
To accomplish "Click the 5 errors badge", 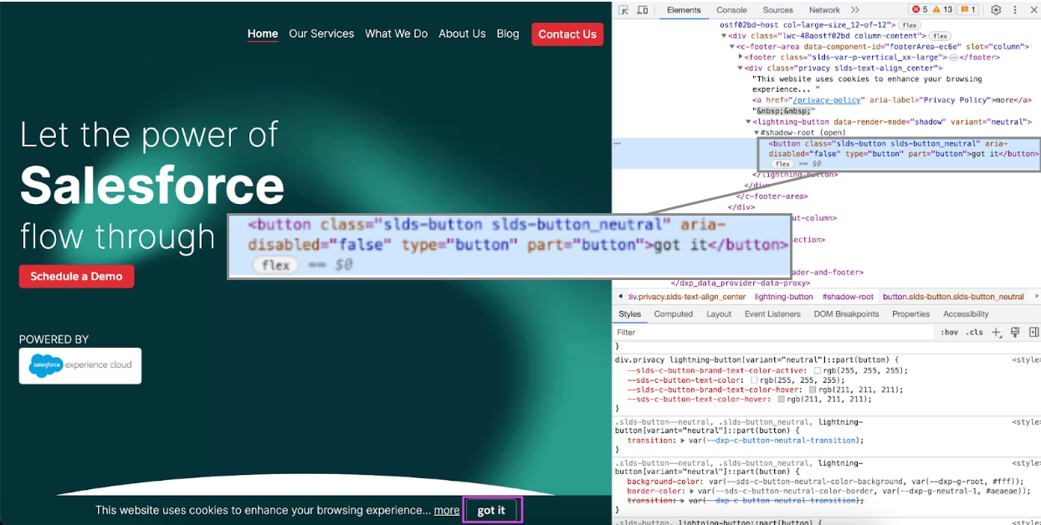I will point(920,9).
